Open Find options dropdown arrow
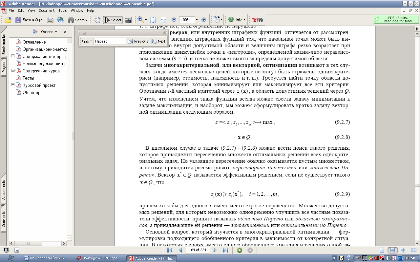This screenshot has height=262, width=420. (91, 41)
